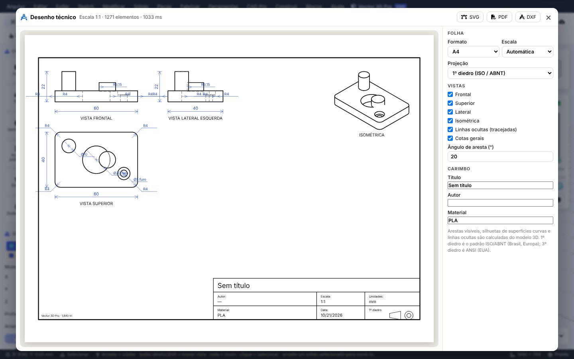Click the Ângulo de aresta input field
This screenshot has width=574, height=359.
pyautogui.click(x=500, y=157)
